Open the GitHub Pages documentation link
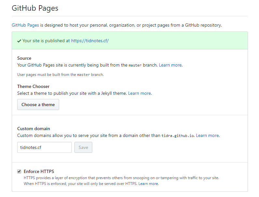Image resolution: width=259 pixels, height=197 pixels. pos(25,25)
